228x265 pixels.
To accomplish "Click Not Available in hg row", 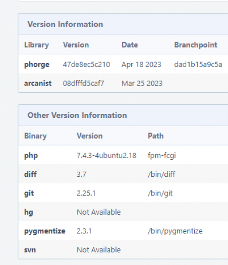I will tap(99, 212).
